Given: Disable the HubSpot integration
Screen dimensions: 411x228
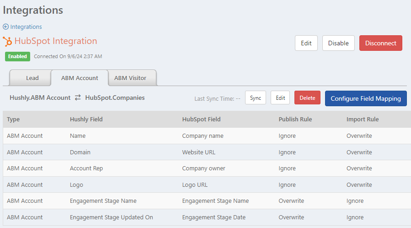Looking at the screenshot, I should tap(338, 43).
